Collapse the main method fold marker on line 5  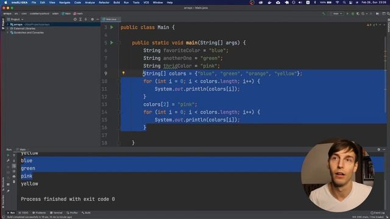tap(119, 43)
